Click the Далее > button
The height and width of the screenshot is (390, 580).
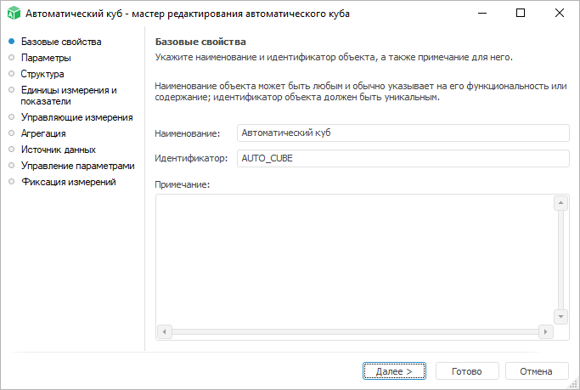(394, 371)
